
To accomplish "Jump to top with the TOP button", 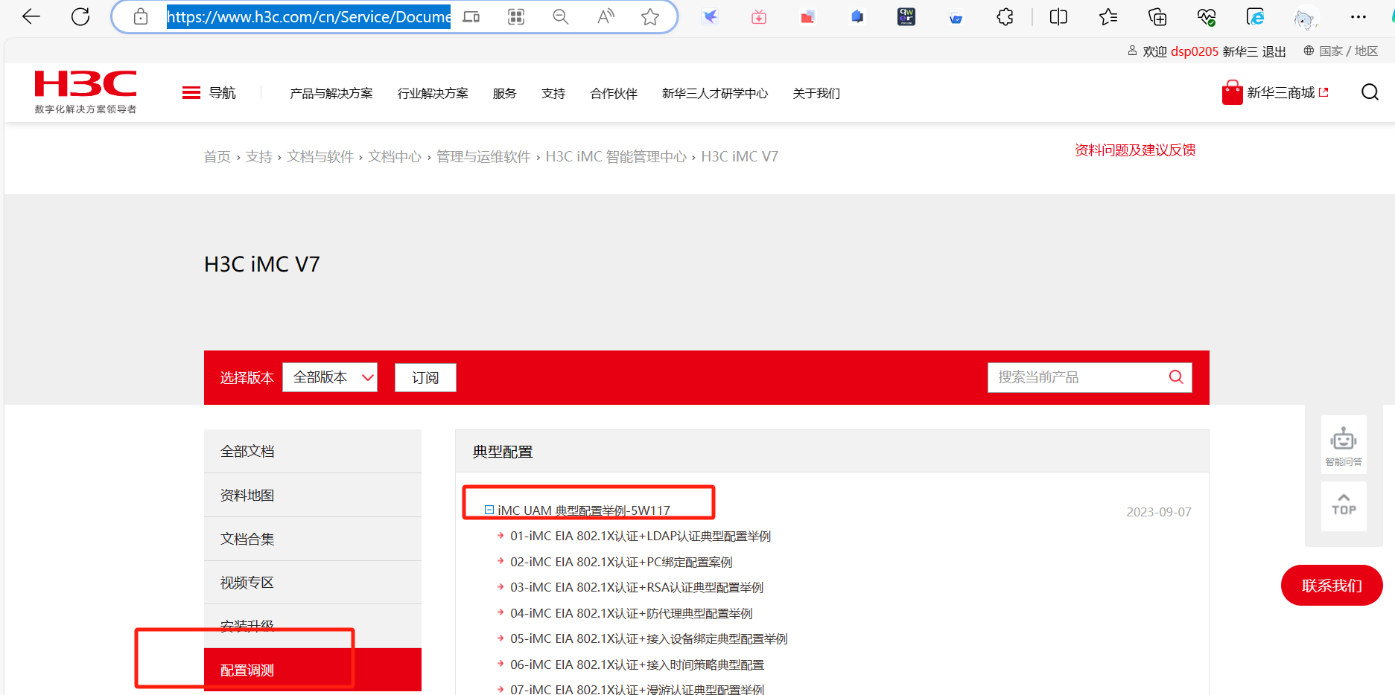I will click(1344, 505).
